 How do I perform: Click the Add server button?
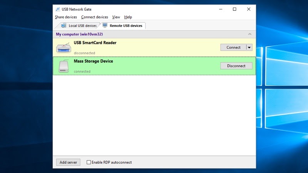68,162
